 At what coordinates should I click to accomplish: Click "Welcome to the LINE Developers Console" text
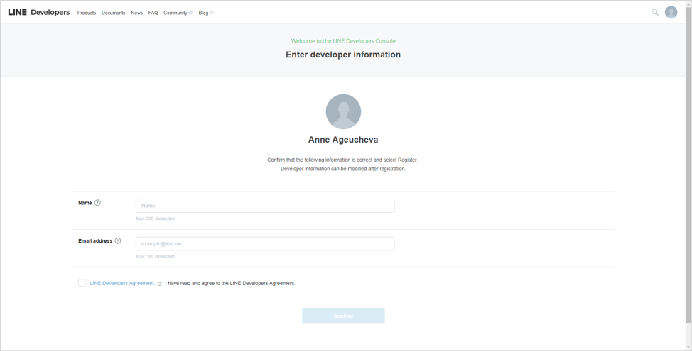point(343,41)
